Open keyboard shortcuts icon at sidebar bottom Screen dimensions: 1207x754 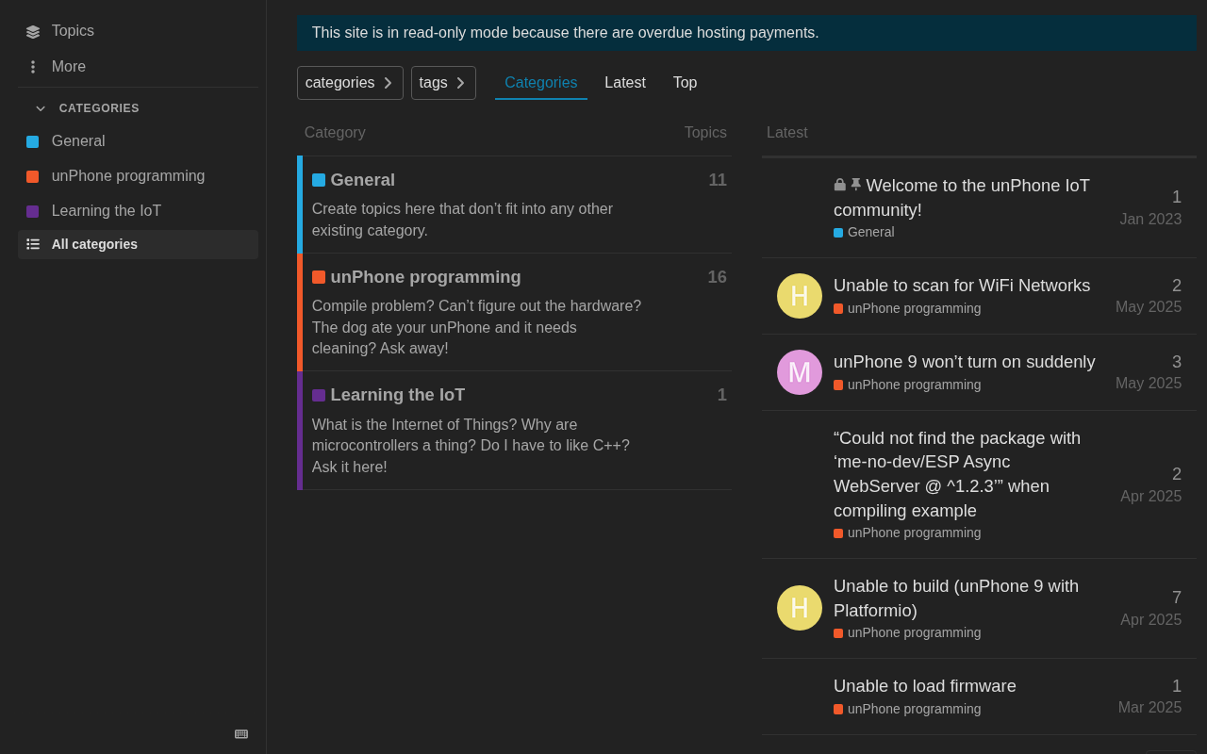pos(241,734)
